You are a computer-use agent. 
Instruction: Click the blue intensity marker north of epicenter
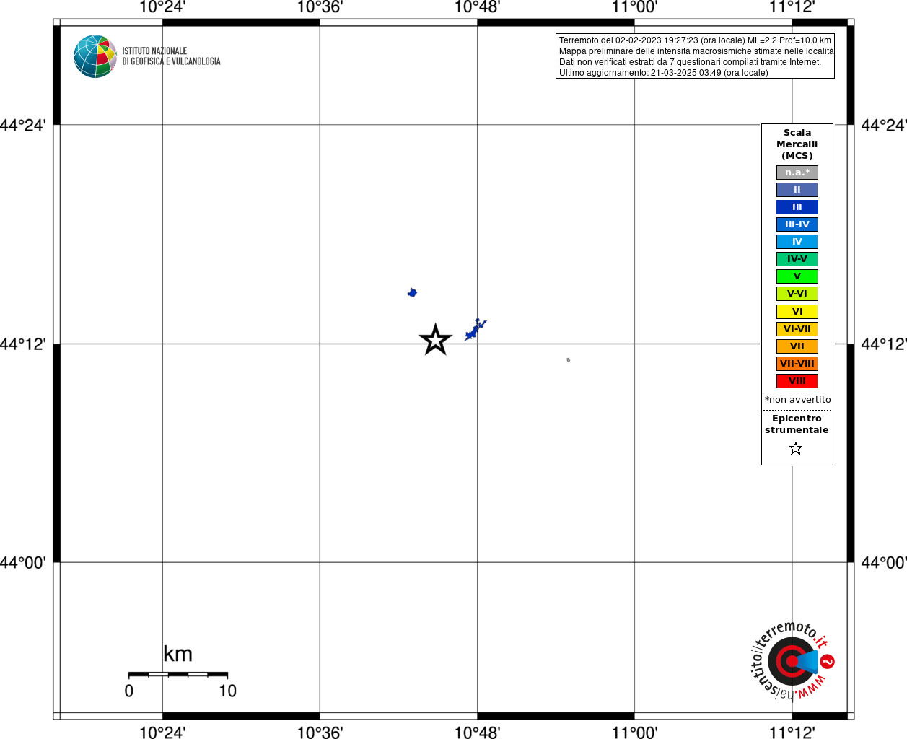(412, 292)
